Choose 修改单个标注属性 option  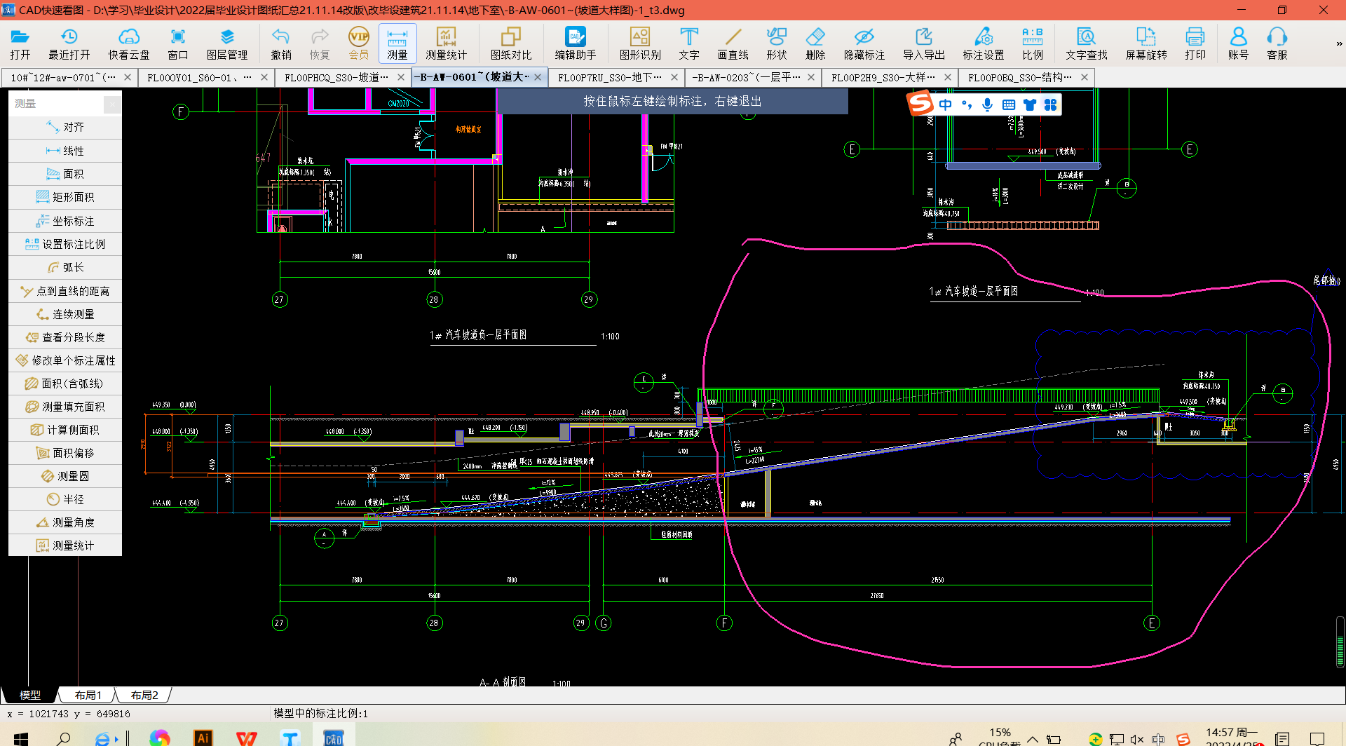65,360
